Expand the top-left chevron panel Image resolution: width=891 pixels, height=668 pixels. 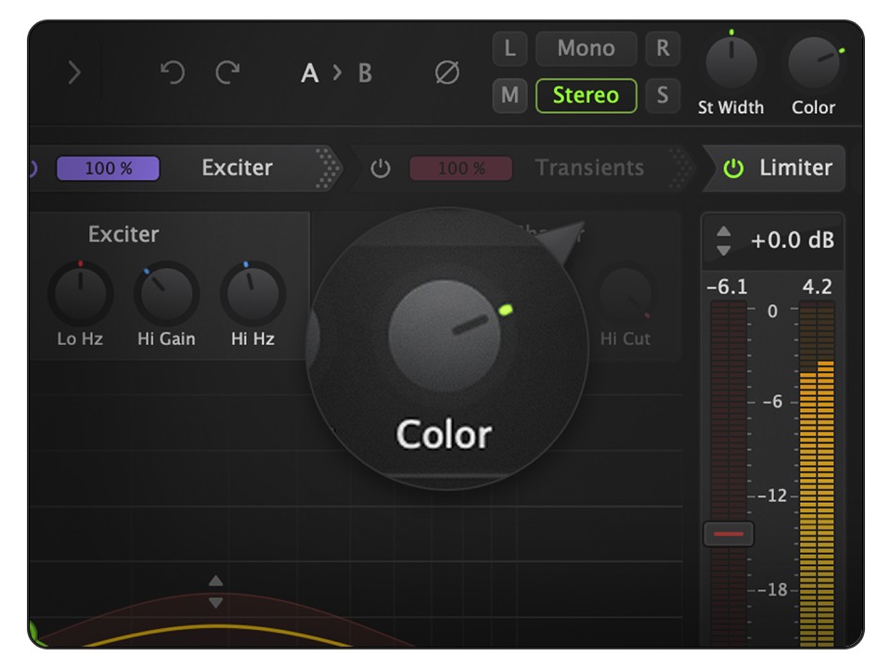coord(74,72)
